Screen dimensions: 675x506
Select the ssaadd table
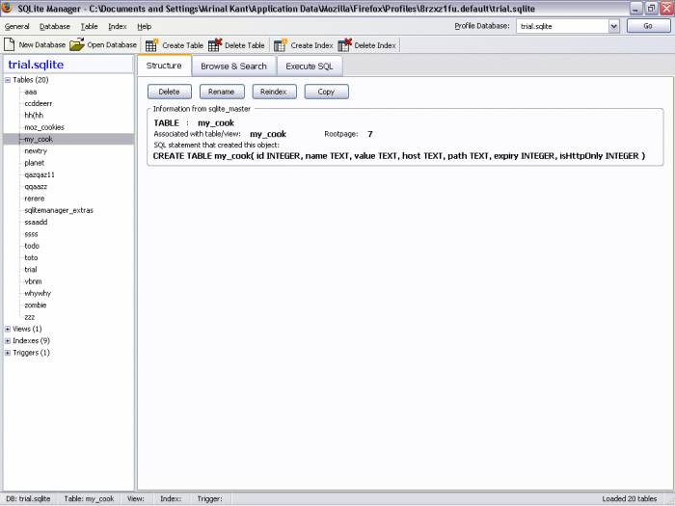pos(36,223)
